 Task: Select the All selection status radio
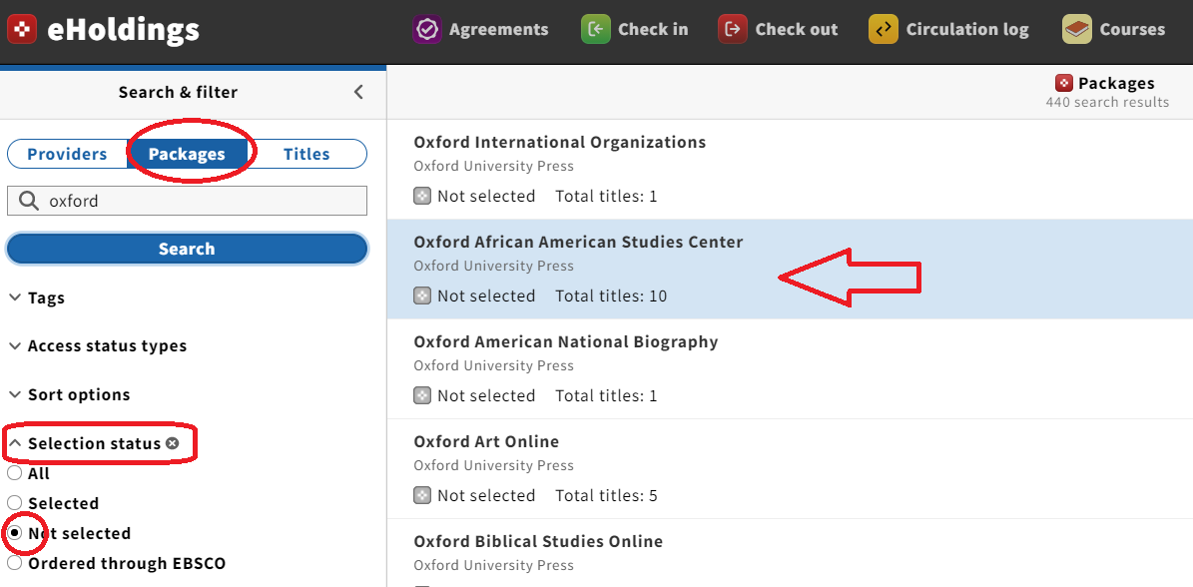pos(14,473)
